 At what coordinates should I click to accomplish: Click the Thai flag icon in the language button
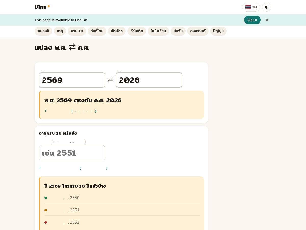pyautogui.click(x=248, y=7)
